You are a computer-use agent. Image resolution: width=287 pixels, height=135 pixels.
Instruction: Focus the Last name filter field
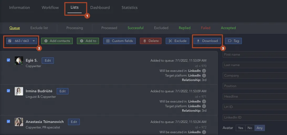pos(255,65)
